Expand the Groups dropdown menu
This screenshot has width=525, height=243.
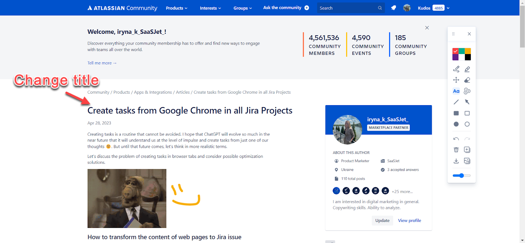tap(242, 8)
